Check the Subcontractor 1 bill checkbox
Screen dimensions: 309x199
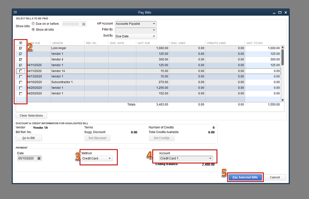click(x=21, y=82)
